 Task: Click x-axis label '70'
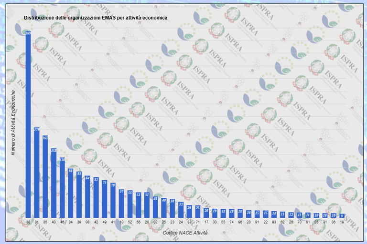[x=299, y=222]
